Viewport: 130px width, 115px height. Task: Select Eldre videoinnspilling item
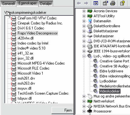[x=115, y=76]
